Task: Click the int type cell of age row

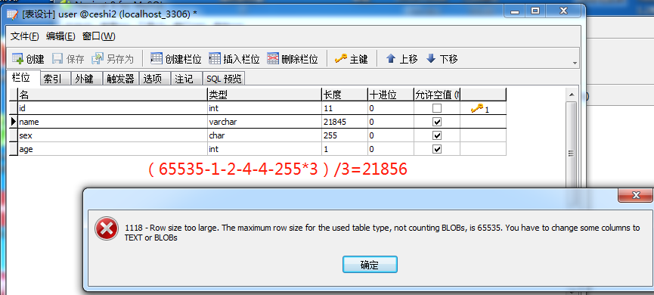Action: 265,149
